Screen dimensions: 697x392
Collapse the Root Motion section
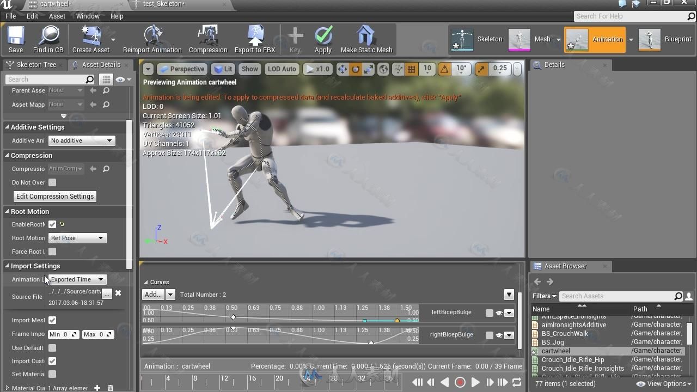7,211
